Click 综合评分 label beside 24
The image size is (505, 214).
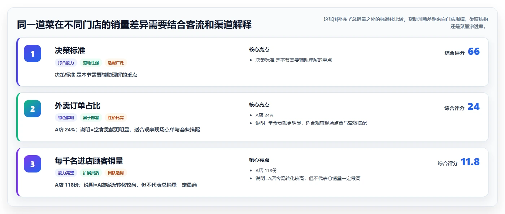coord(454,108)
